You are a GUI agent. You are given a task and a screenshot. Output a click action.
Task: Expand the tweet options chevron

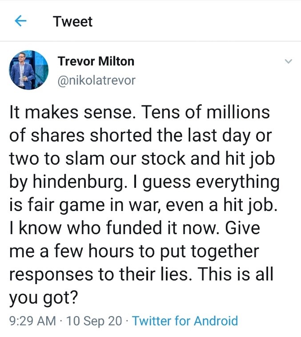pyautogui.click(x=288, y=61)
